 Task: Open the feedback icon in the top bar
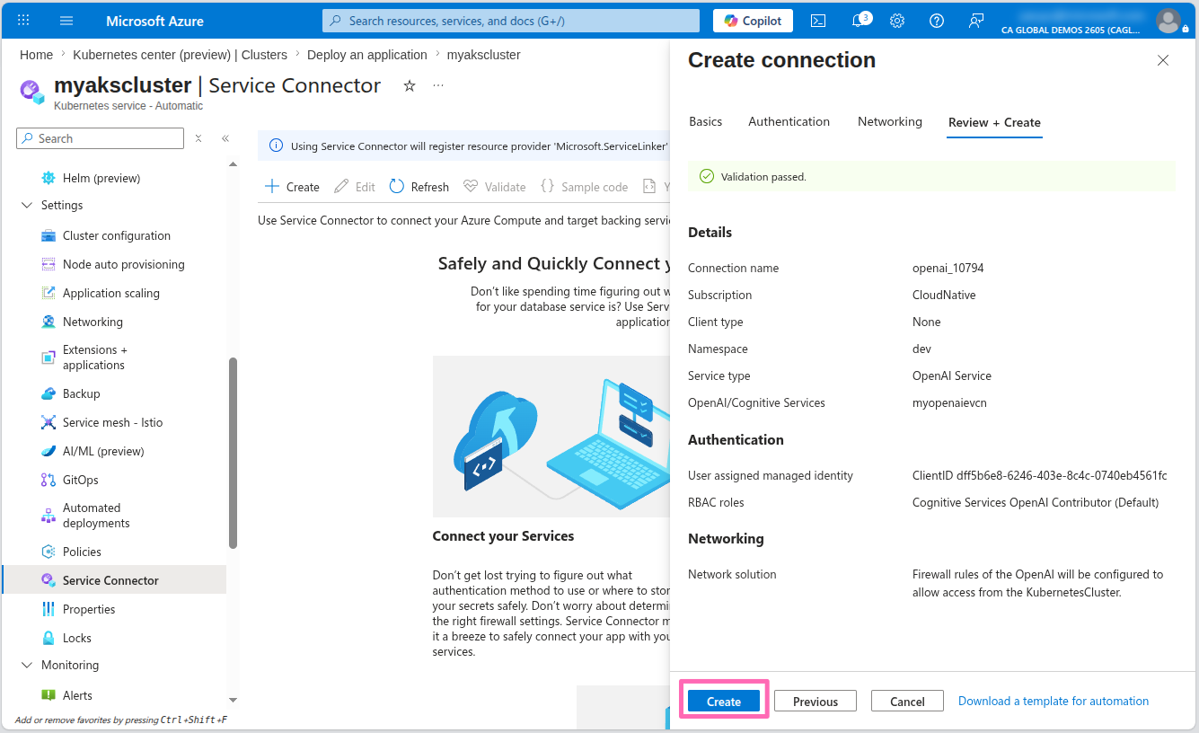click(x=976, y=21)
